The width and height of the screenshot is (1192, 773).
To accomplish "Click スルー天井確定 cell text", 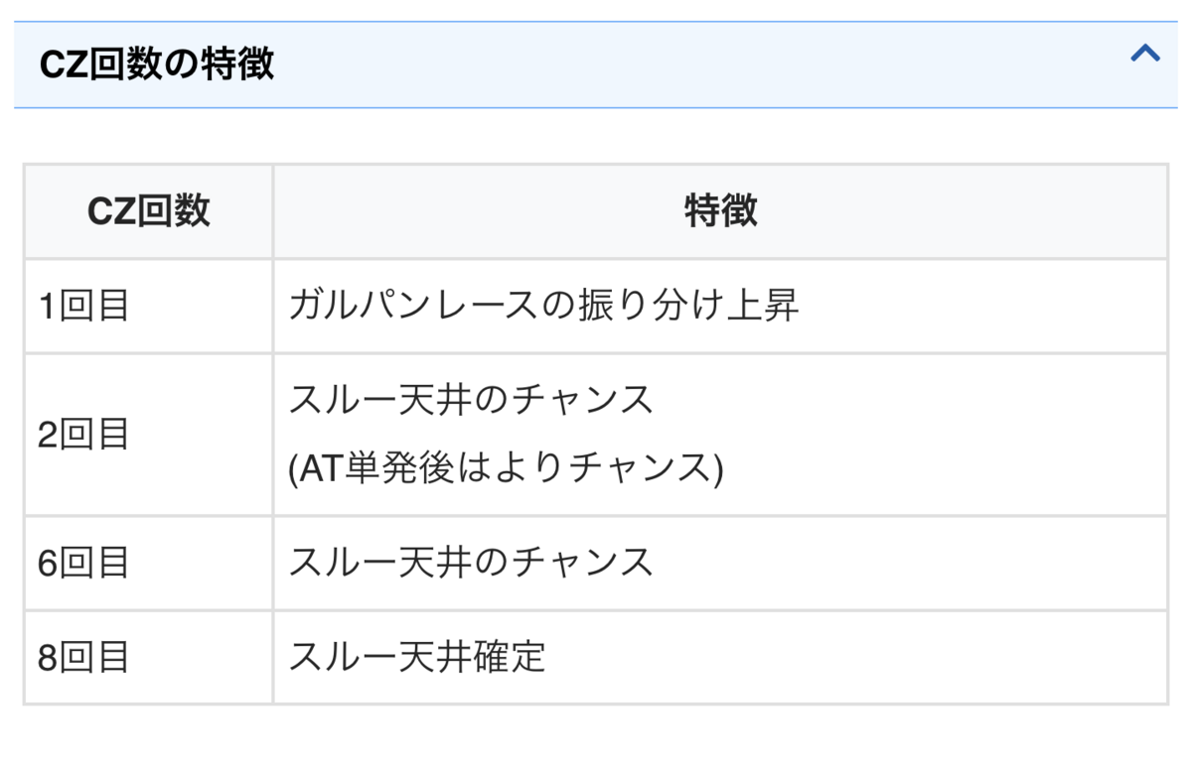I will (417, 657).
